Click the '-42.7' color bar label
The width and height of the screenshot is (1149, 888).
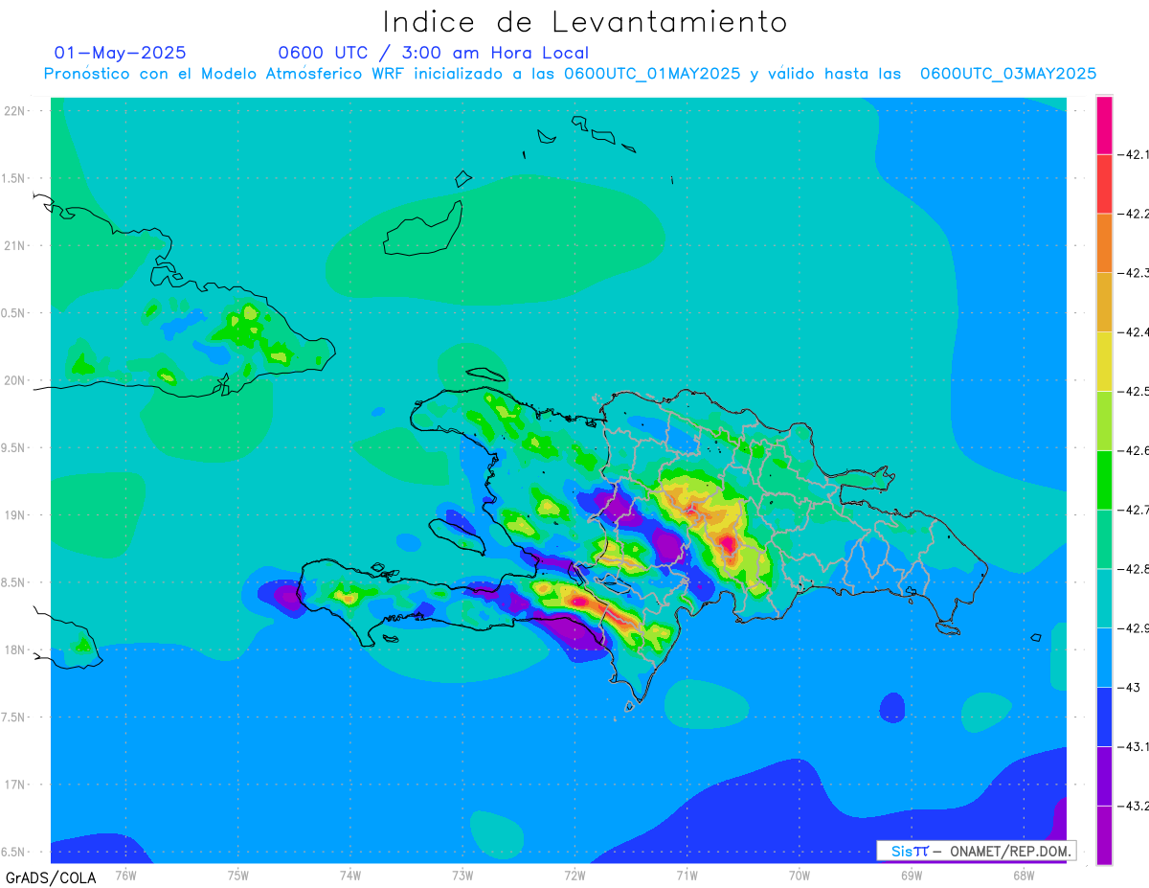[1135, 510]
